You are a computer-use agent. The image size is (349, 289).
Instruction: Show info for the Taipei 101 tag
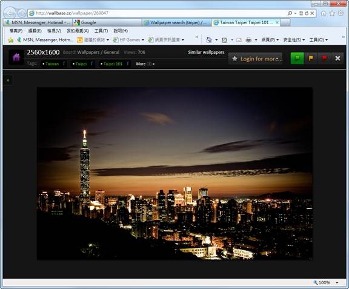[127, 64]
